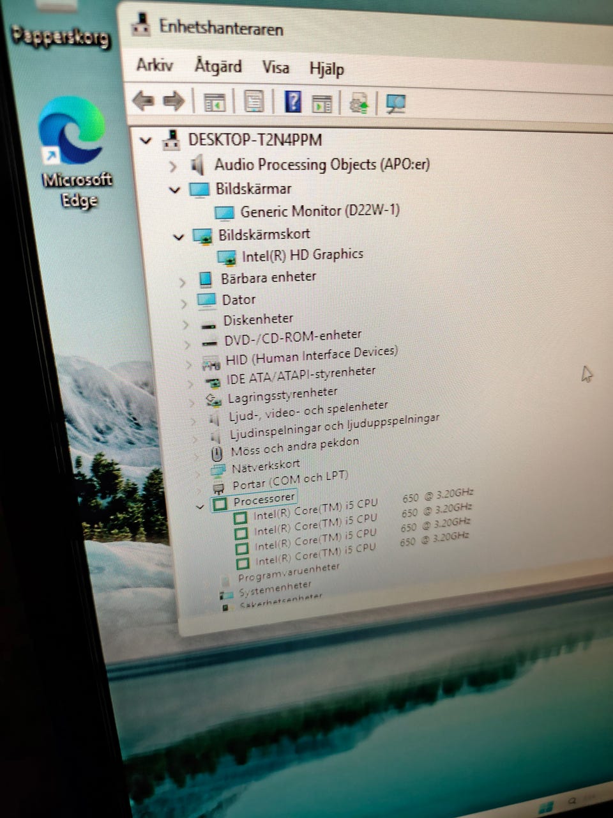Click the blue question mark Help icon
The height and width of the screenshot is (818, 613).
coord(292,102)
